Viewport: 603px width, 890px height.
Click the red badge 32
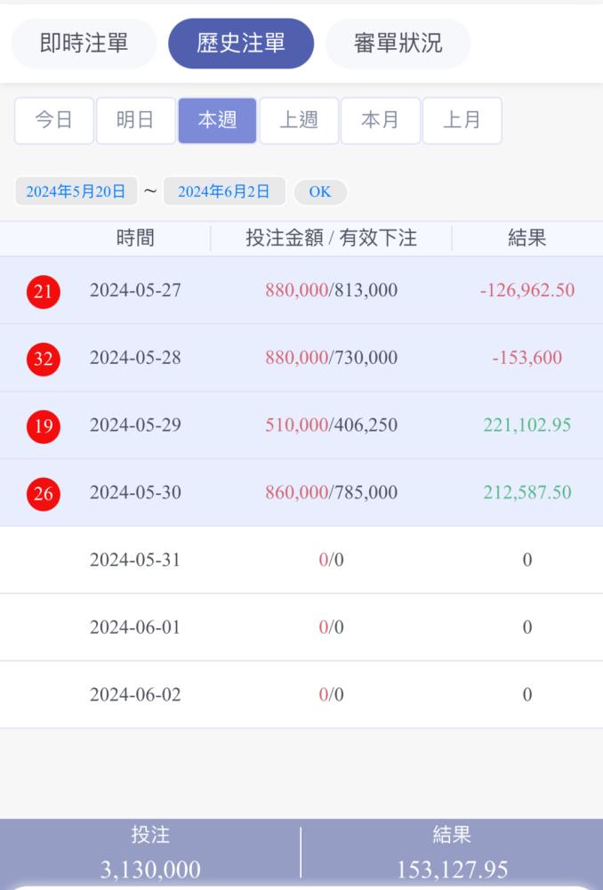click(43, 359)
